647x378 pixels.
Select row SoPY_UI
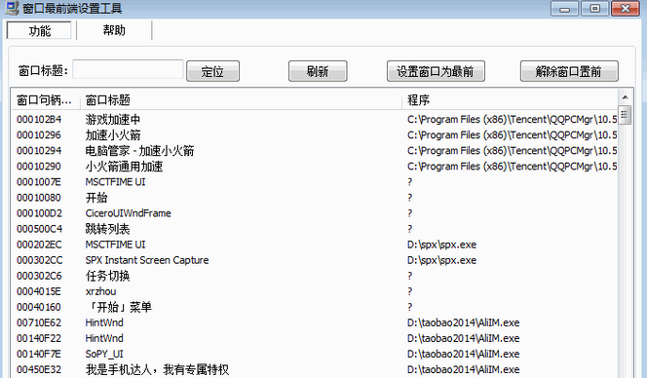click(x=315, y=354)
